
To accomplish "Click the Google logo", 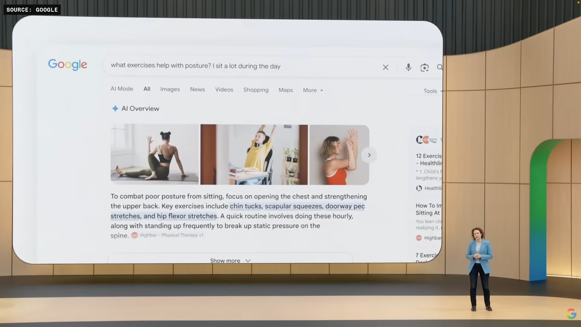I will tap(67, 64).
